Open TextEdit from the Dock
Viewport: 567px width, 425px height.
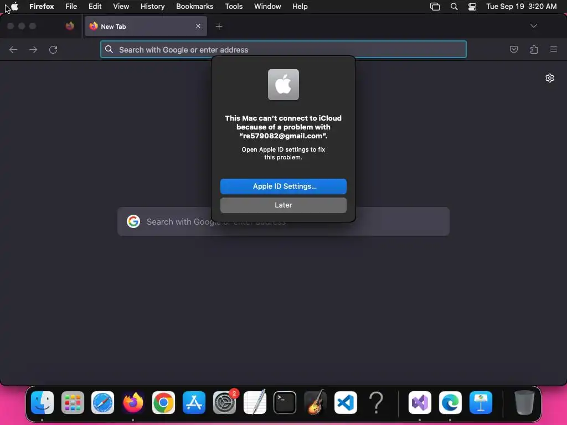(x=255, y=403)
